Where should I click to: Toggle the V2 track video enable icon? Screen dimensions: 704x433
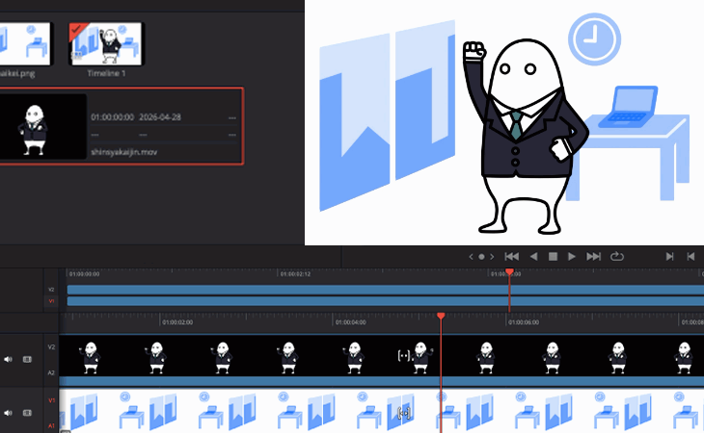[27, 359]
